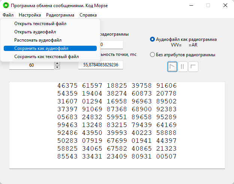Click the green app icon in title bar
Screen dimensions: 234x184
click(6, 6)
